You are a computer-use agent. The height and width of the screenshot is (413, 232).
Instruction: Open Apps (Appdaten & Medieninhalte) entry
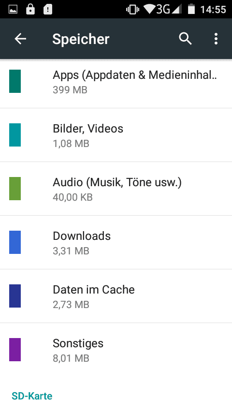[116, 81]
